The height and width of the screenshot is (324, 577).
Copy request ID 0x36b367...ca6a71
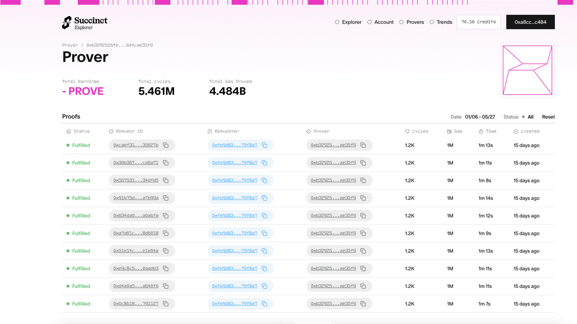tap(166, 163)
